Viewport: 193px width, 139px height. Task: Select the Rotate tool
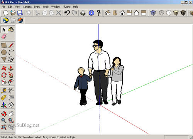click(4, 75)
